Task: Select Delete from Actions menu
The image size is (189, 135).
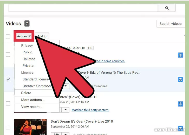Action: tap(26, 93)
